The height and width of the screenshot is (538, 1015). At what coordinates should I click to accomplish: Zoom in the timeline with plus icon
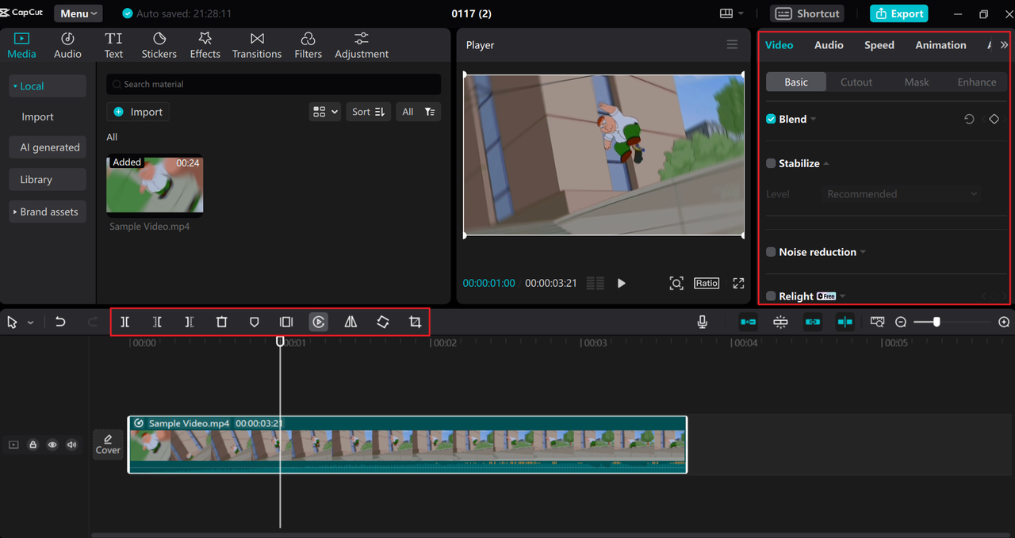click(1004, 322)
